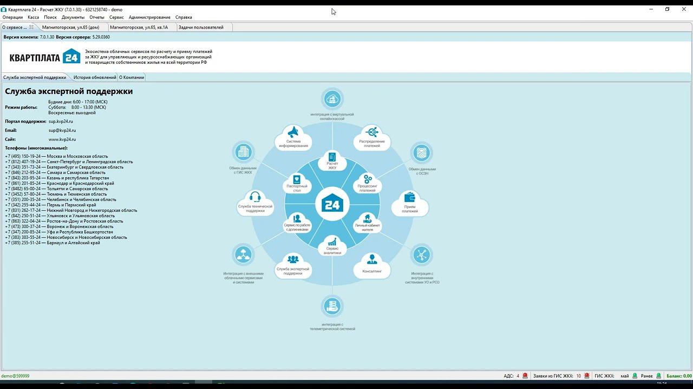Screen dimensions: 693x389
Task: Open the Администрирование menu
Action: click(x=149, y=17)
